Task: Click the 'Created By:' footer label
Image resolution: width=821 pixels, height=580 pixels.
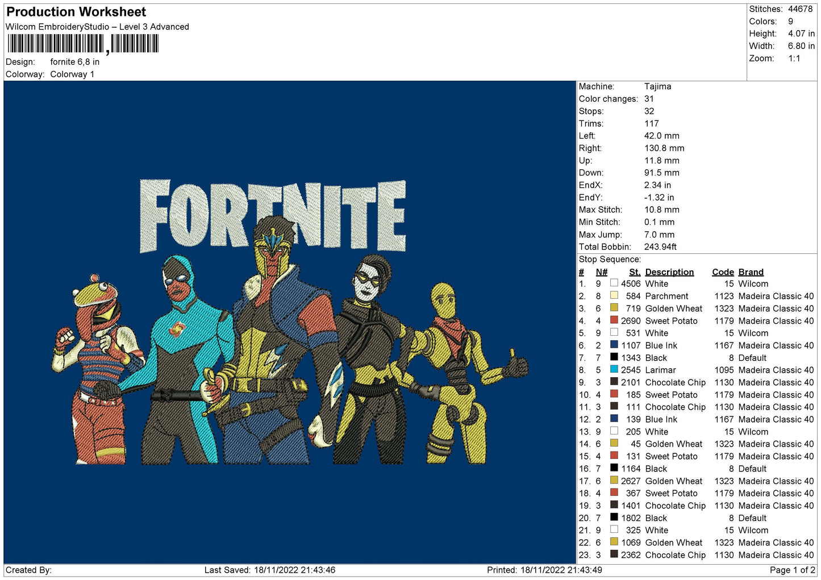Action: (x=28, y=570)
